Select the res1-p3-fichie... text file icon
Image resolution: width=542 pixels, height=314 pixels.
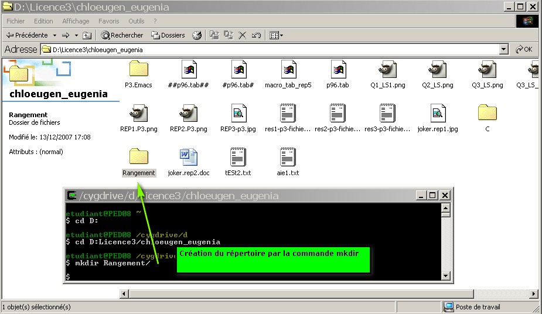coord(288,112)
